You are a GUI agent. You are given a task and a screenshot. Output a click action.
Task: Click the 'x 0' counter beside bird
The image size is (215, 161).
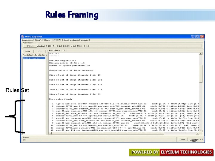(201, 139)
